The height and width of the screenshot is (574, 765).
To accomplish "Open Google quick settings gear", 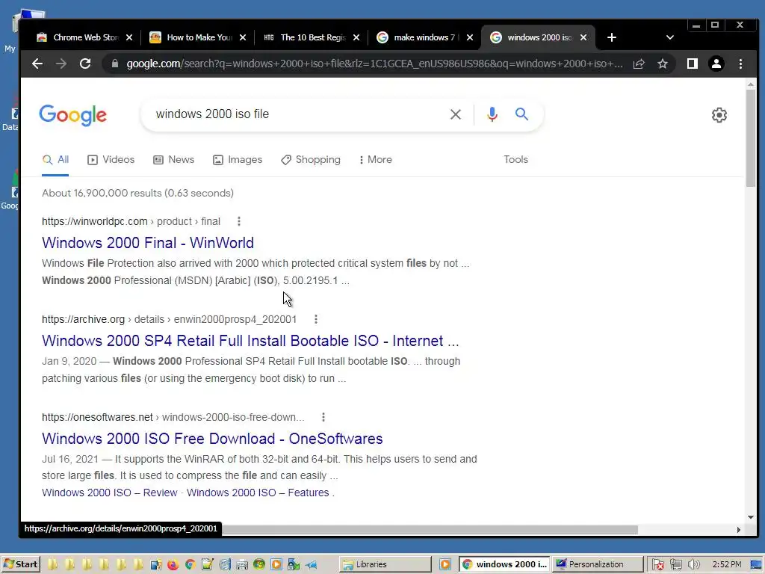I will [x=719, y=115].
